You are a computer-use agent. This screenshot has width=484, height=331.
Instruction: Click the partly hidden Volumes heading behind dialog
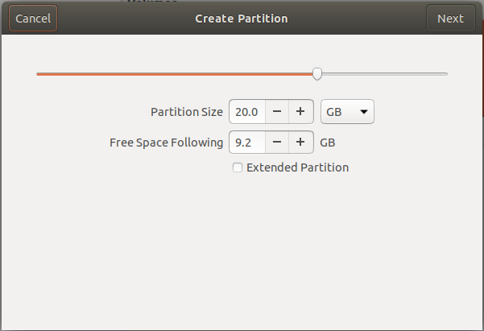[152, 2]
